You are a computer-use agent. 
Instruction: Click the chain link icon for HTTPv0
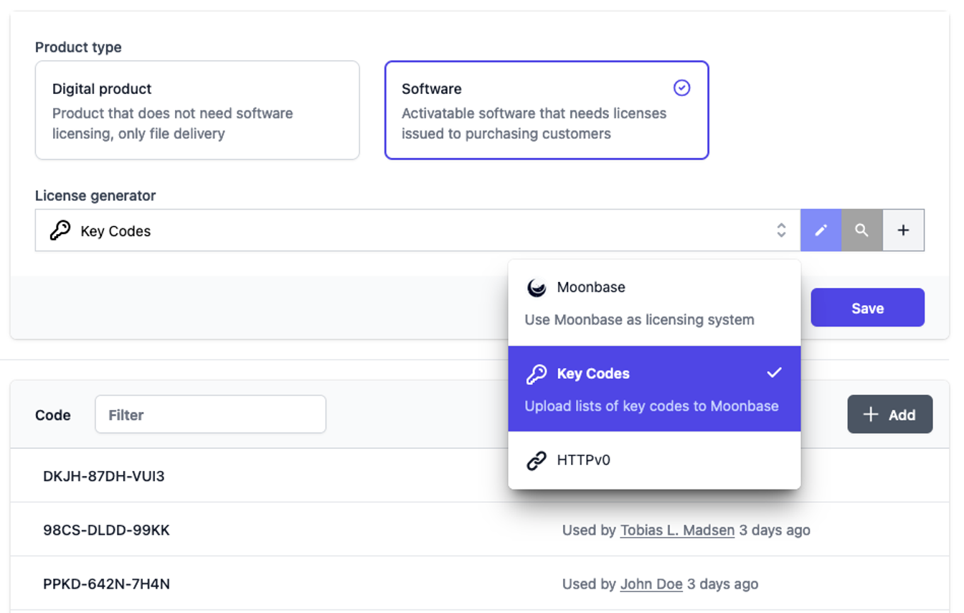coord(537,460)
